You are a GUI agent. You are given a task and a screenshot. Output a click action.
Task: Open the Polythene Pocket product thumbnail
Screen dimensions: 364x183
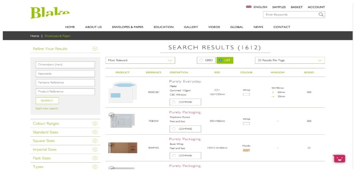[x=121, y=120]
